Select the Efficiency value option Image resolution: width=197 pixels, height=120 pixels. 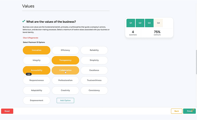(x=65, y=50)
